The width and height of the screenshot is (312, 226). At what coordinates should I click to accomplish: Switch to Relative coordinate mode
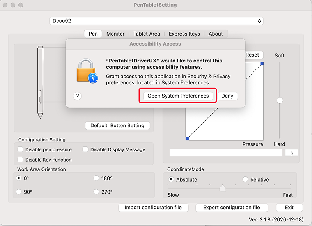[x=245, y=179]
